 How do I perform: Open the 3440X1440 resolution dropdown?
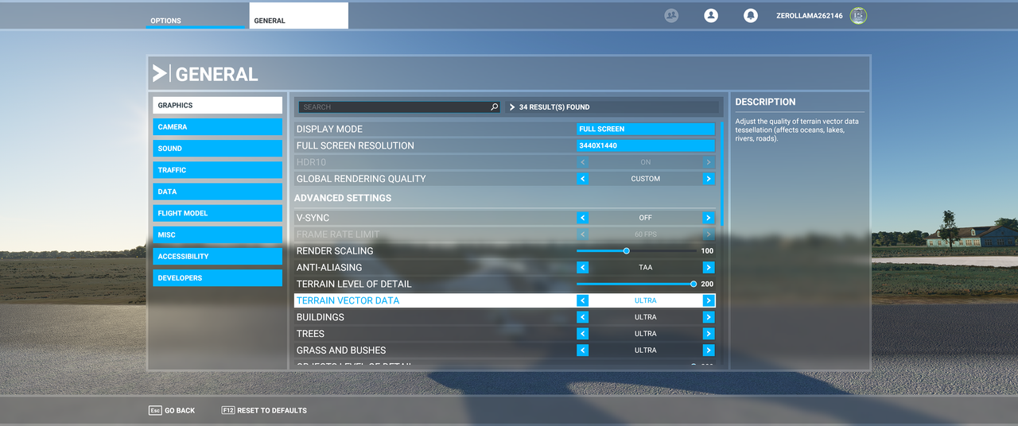pos(646,145)
